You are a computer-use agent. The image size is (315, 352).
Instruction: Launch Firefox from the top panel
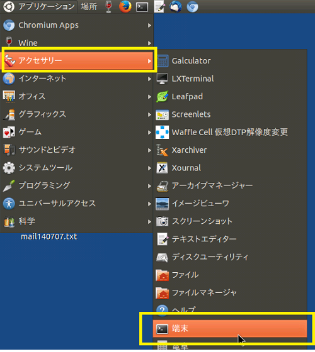[125, 6]
